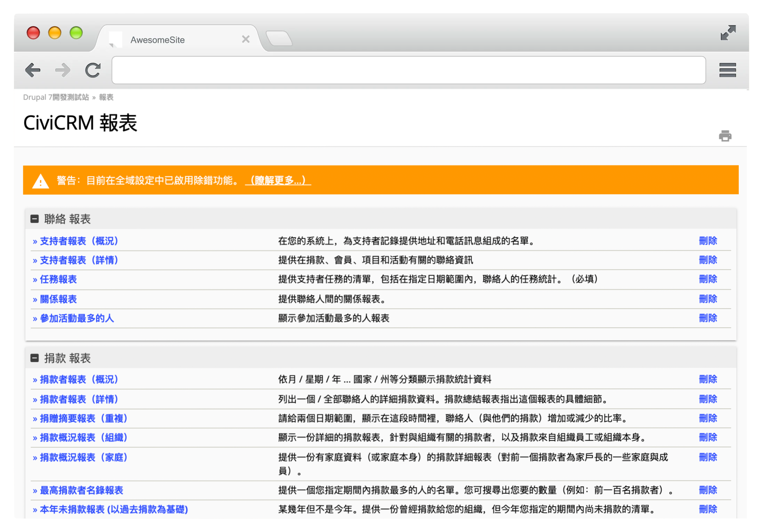The width and height of the screenshot is (760, 531).
Task: Collapse the 捐款 報表 section
Action: pos(34,358)
